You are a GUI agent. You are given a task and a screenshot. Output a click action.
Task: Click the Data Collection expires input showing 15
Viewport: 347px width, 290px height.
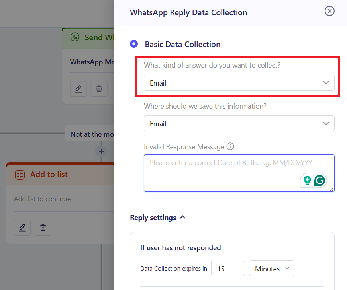point(228,268)
